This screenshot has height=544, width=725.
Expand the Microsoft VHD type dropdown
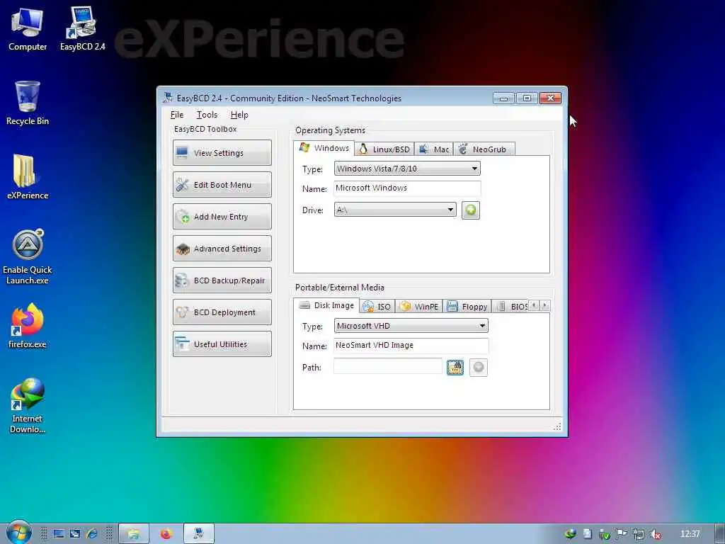[411, 326]
